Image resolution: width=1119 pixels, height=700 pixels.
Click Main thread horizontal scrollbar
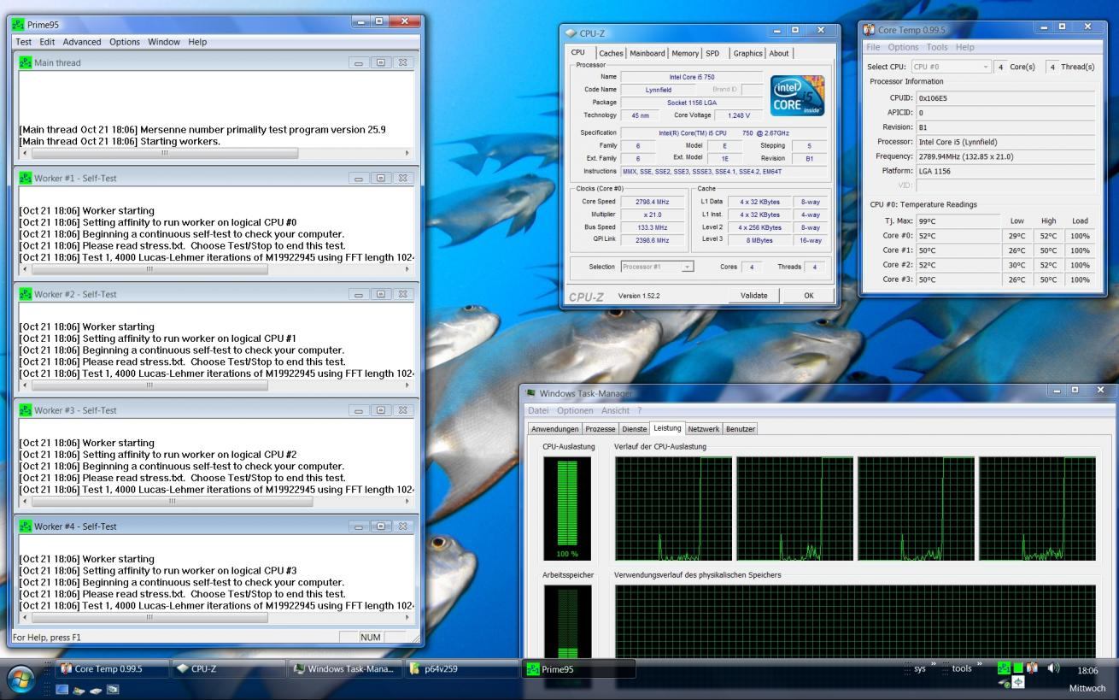click(216, 153)
